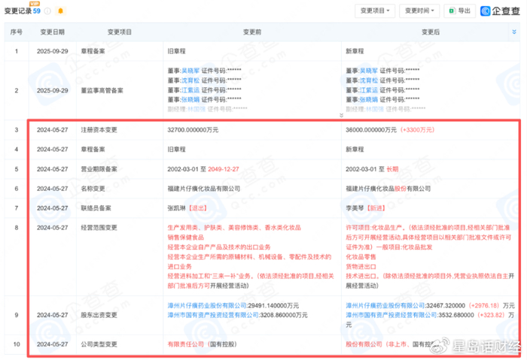Image resolution: width=527 pixels, height=360 pixels.
Task: Click the 张凯琳【退出】 entry
Action: click(187, 208)
